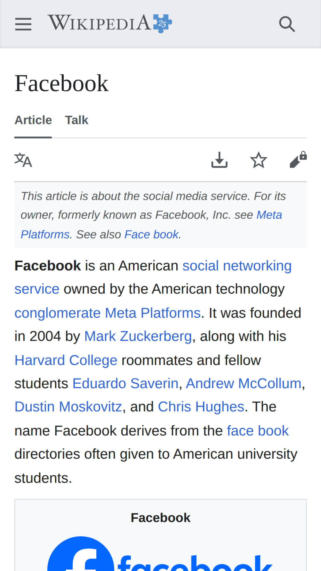Click the locked edit pencil icon
Image resolution: width=321 pixels, height=571 pixels.
click(x=298, y=160)
